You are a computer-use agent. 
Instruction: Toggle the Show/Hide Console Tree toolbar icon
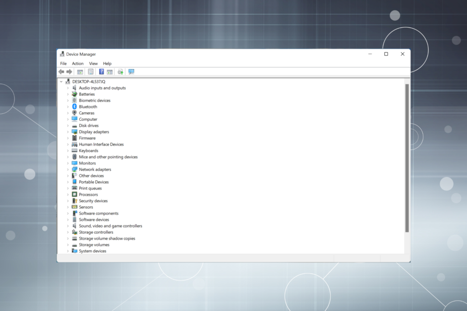[80, 72]
